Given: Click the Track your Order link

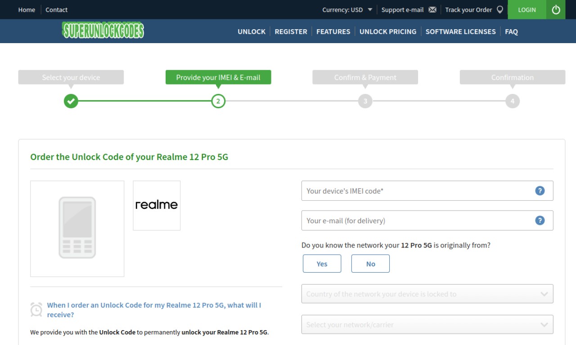Looking at the screenshot, I should tap(468, 9).
